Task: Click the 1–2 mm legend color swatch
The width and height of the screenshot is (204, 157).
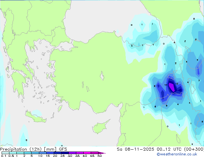Action: point(20,153)
